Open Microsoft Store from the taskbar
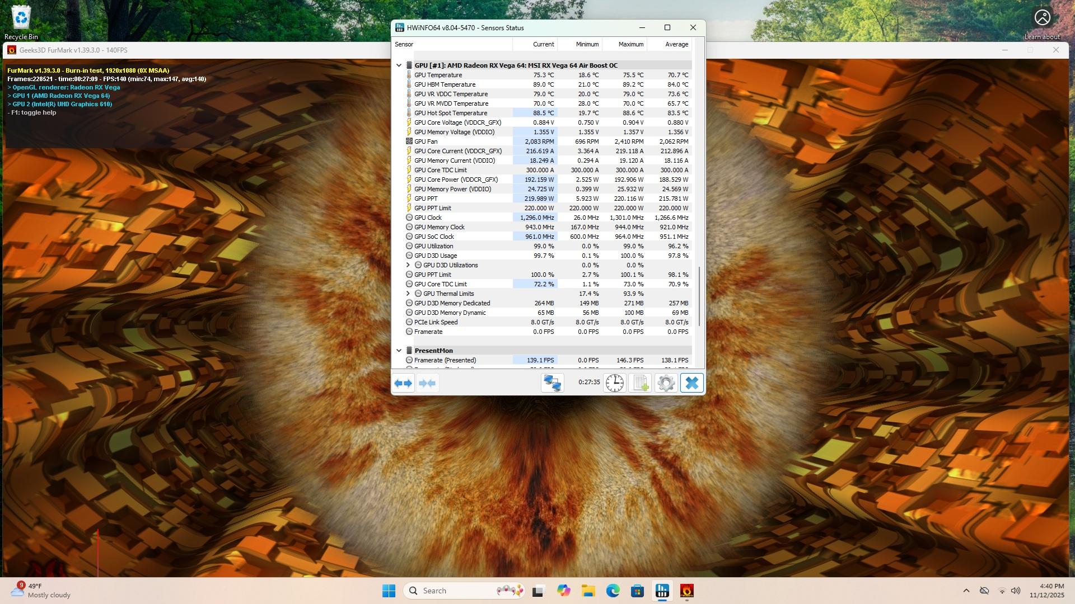The width and height of the screenshot is (1075, 604). point(637,591)
